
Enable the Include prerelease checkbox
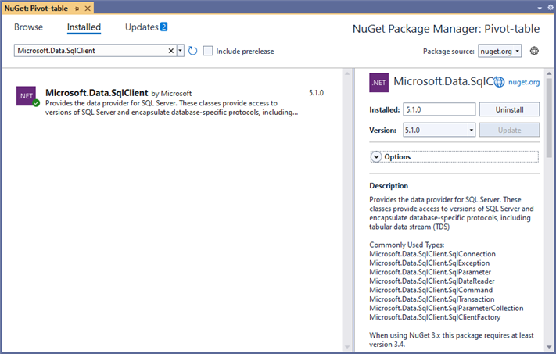point(208,51)
